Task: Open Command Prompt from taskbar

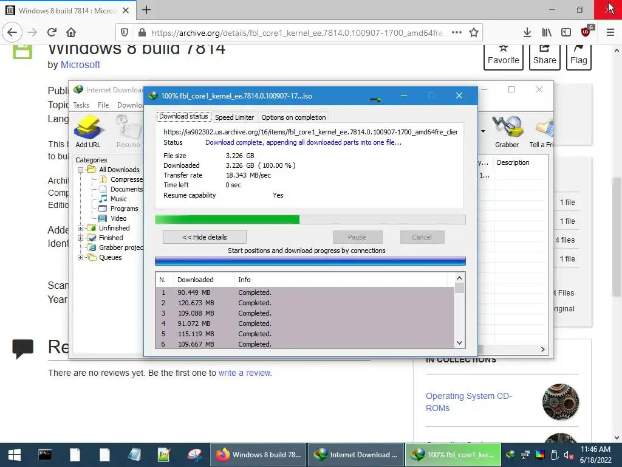Action: 45,455
